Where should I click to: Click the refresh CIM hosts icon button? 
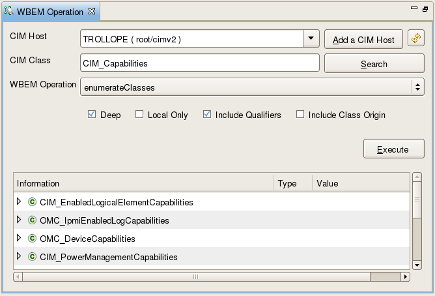click(416, 38)
